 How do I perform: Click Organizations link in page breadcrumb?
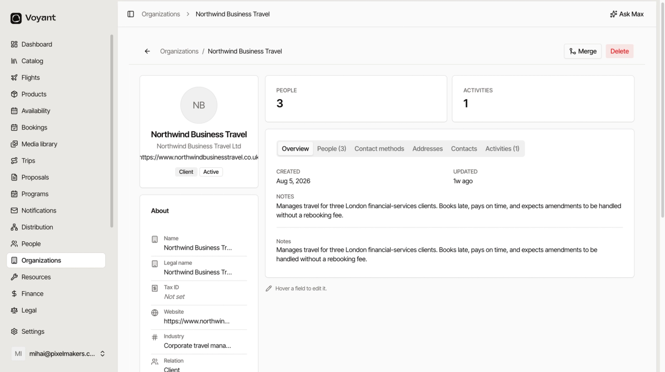pyautogui.click(x=179, y=51)
